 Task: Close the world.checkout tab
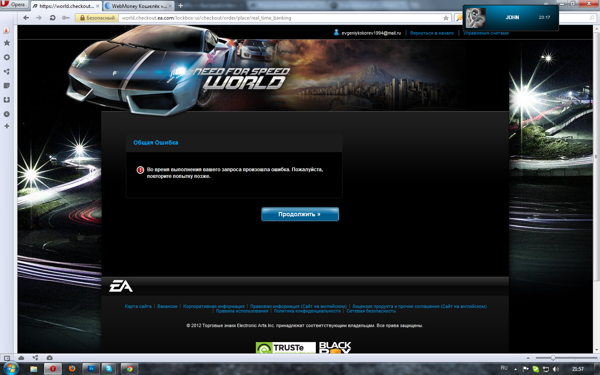point(97,6)
